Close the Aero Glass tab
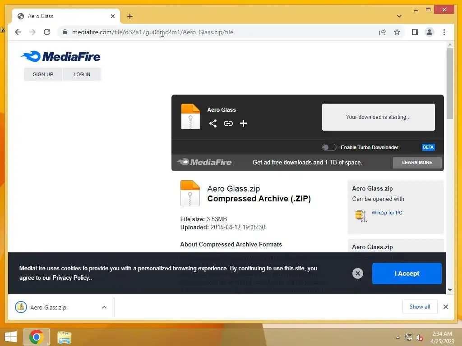Viewport: 462px width, 346px height. (x=112, y=16)
